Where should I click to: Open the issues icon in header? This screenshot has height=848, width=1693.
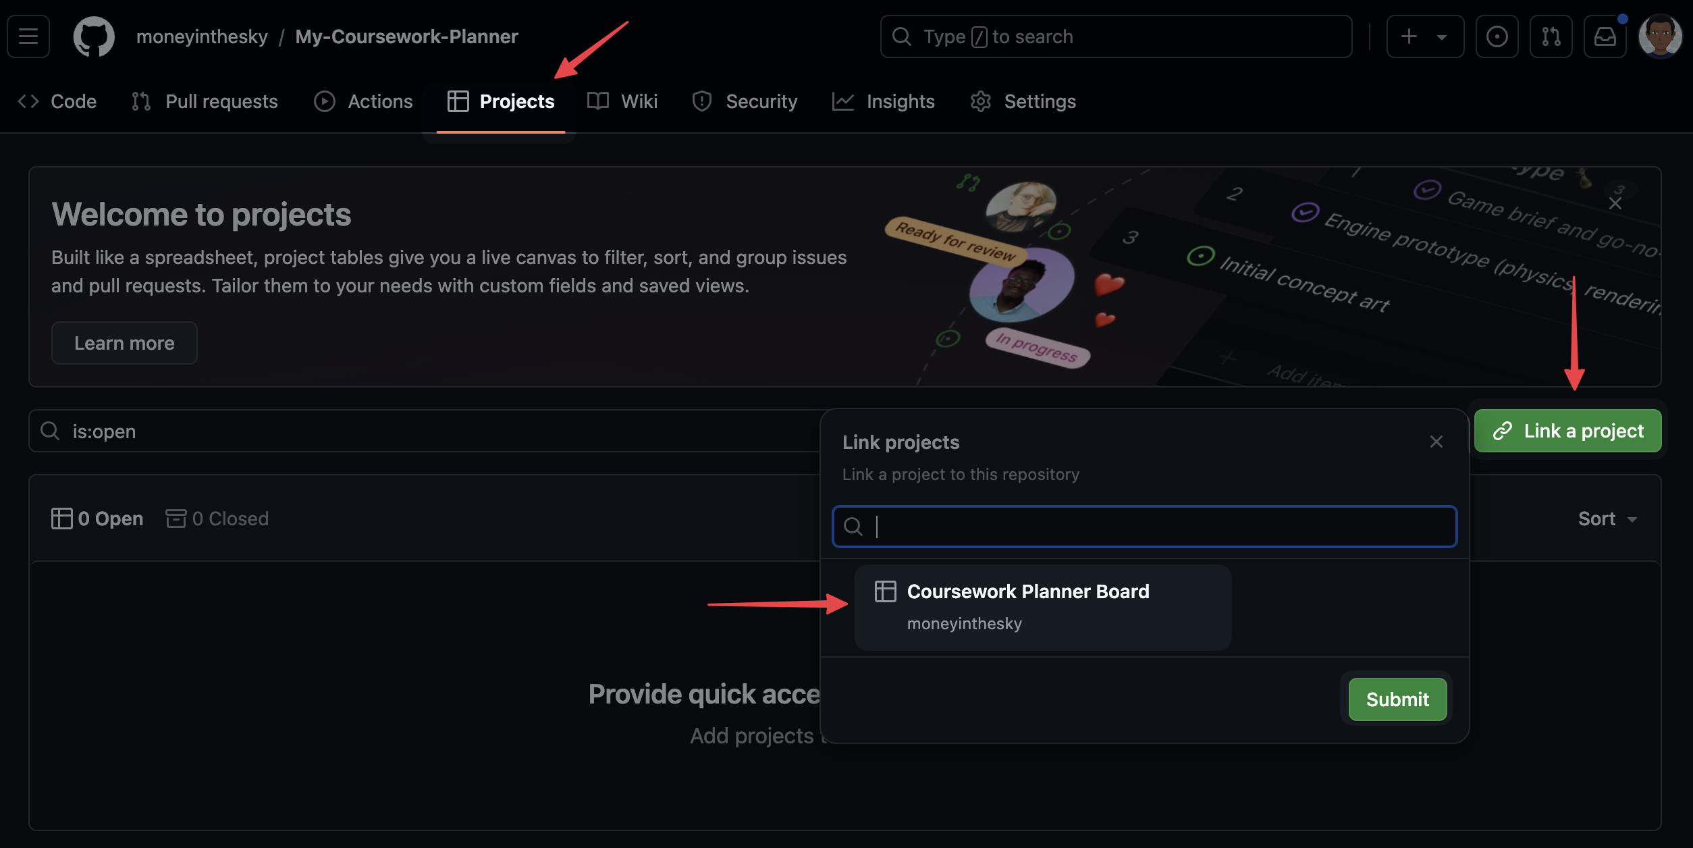pyautogui.click(x=1497, y=36)
